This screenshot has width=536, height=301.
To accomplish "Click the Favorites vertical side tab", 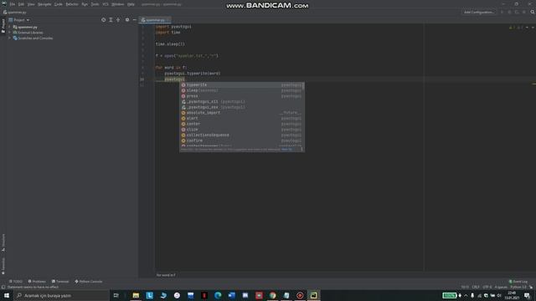I will [3, 266].
